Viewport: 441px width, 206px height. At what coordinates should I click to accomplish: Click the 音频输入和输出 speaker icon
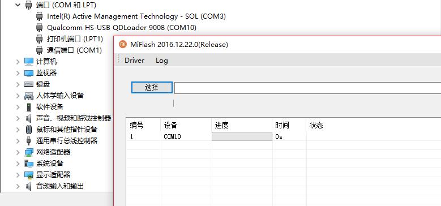tap(29, 186)
